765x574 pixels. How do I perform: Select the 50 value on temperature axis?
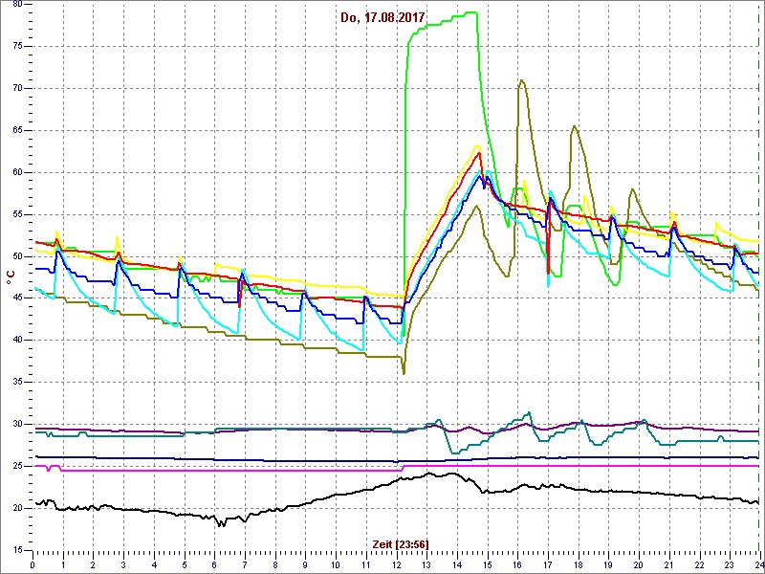click(x=16, y=256)
